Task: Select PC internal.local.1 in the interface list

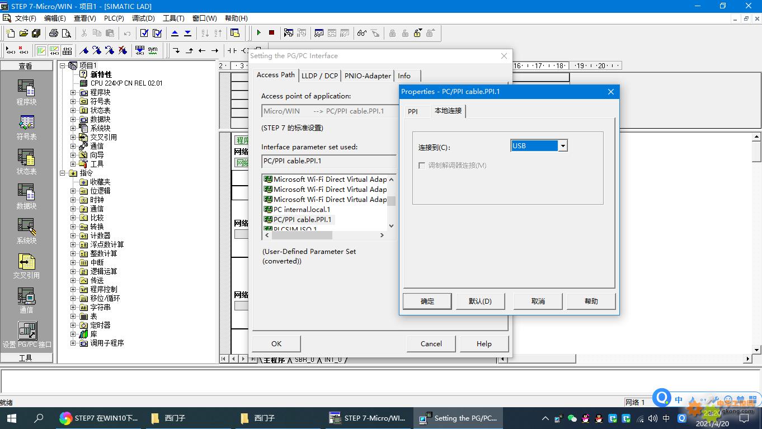Action: pos(302,209)
